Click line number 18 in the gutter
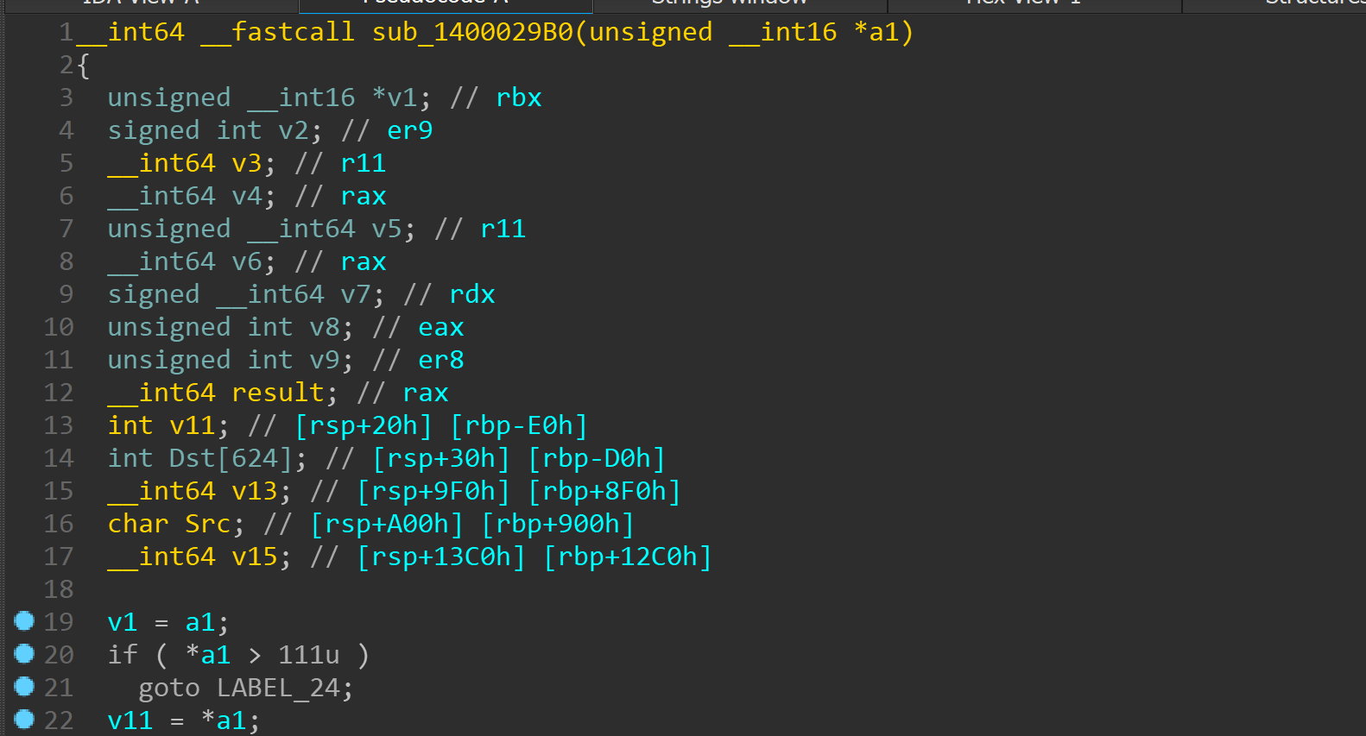Screen dimensions: 1366x736 [59, 590]
